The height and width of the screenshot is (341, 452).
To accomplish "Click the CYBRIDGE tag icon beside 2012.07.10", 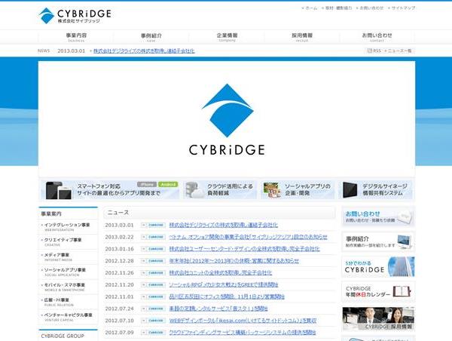I will pyautogui.click(x=153, y=321).
